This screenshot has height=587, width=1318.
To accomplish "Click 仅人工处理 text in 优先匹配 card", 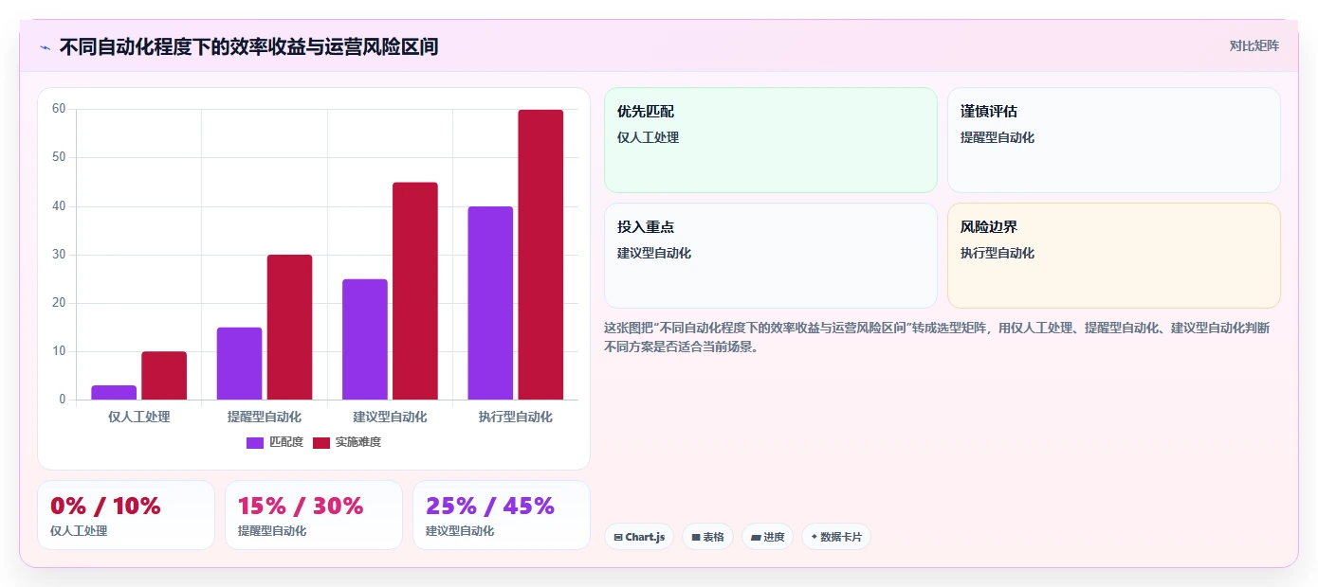I will click(648, 137).
